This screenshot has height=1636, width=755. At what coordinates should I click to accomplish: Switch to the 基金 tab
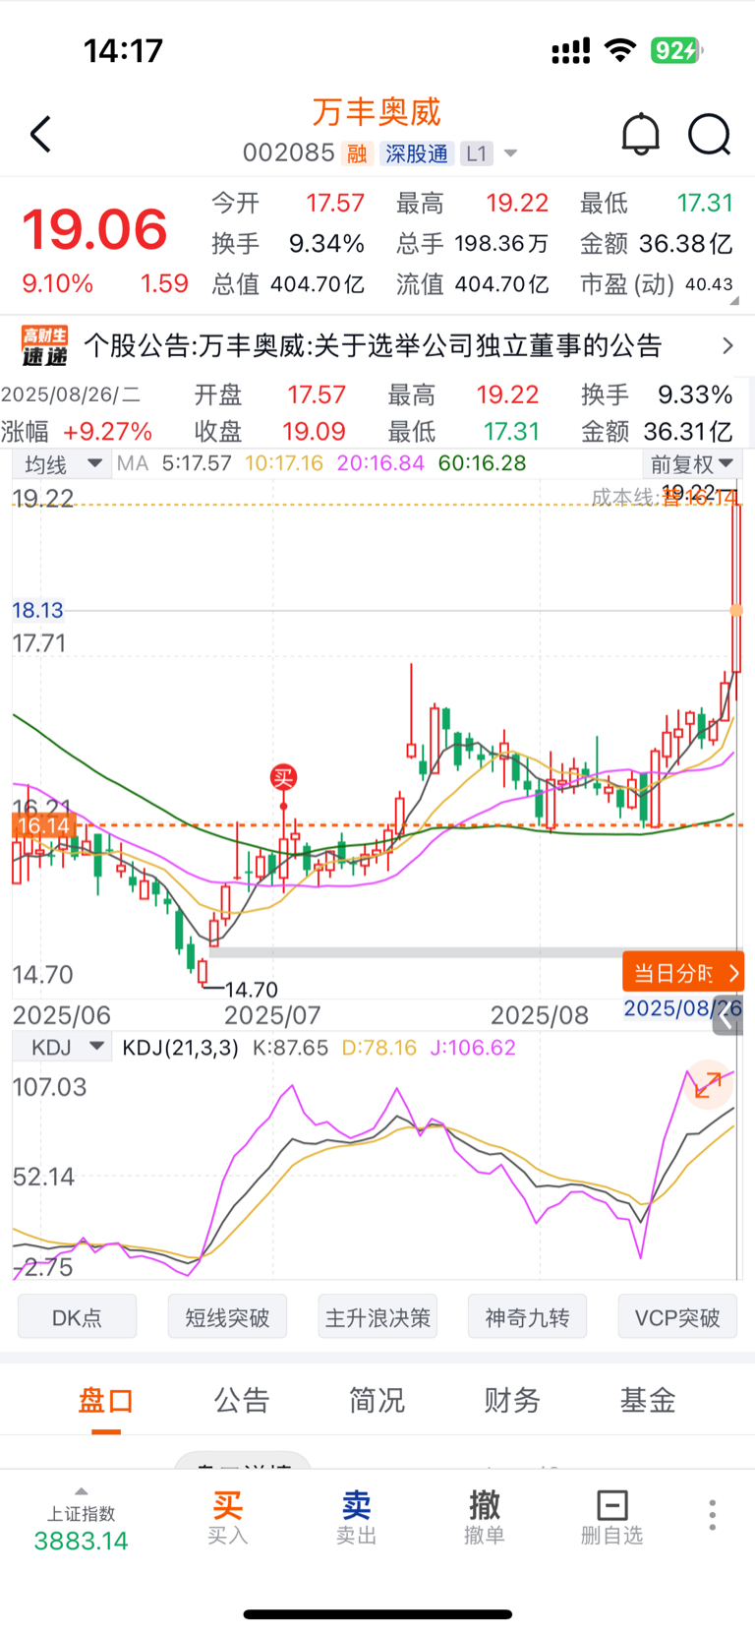[x=648, y=1400]
